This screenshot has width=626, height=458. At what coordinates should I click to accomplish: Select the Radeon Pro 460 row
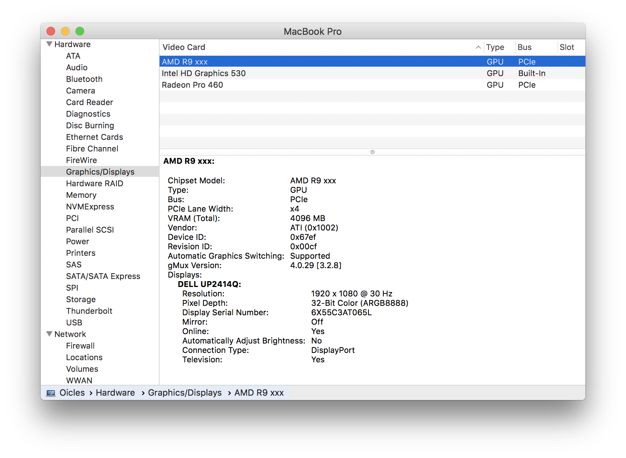coord(372,85)
